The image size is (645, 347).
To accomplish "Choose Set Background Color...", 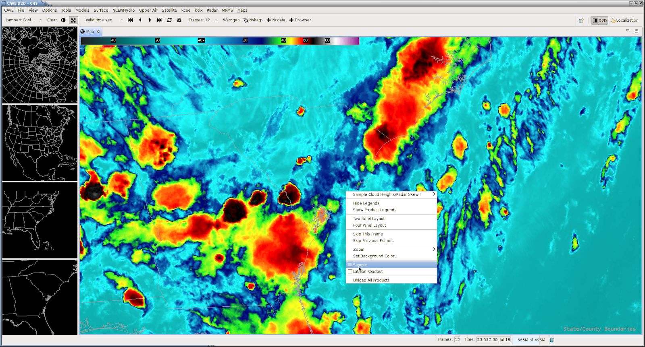I will click(391, 256).
